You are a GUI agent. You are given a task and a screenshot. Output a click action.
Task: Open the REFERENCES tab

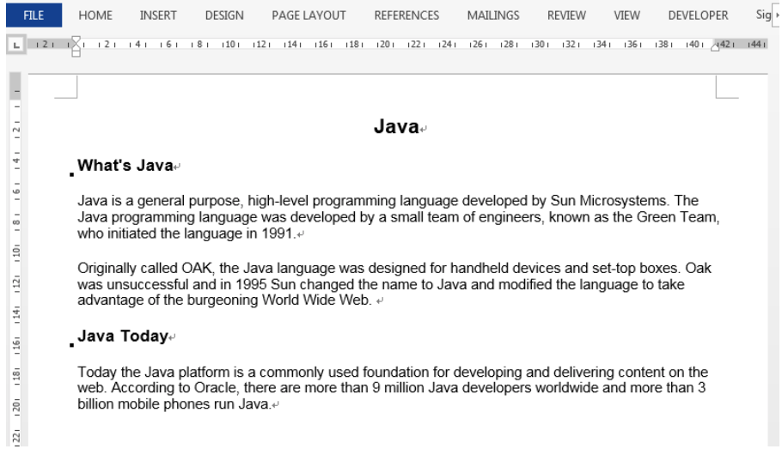point(406,15)
